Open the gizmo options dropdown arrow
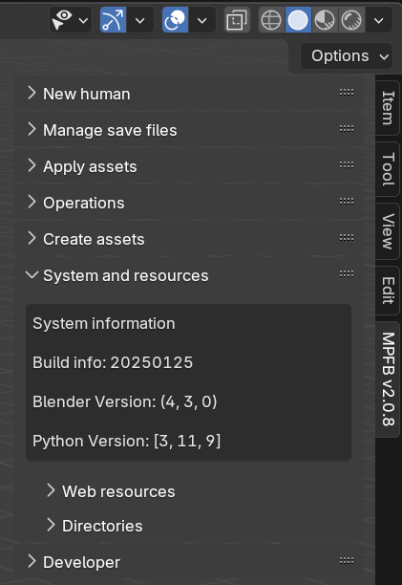The image size is (402, 585). pyautogui.click(x=140, y=20)
